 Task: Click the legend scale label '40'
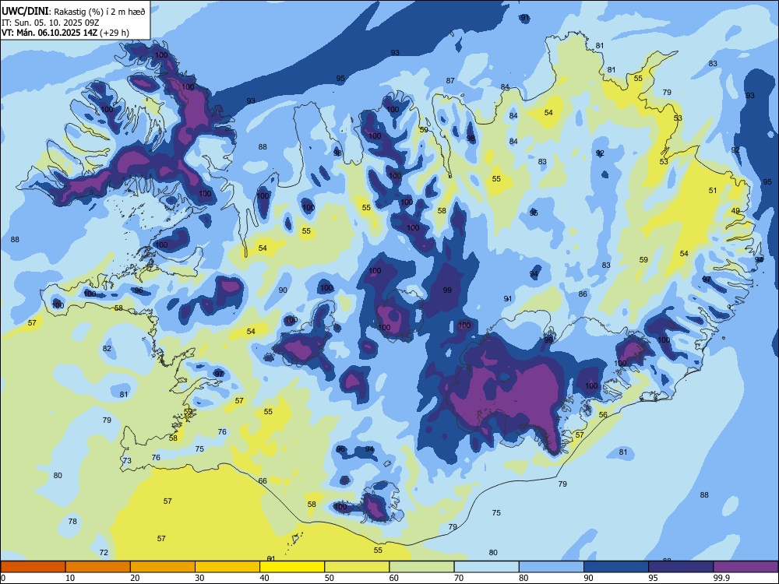tap(264, 578)
